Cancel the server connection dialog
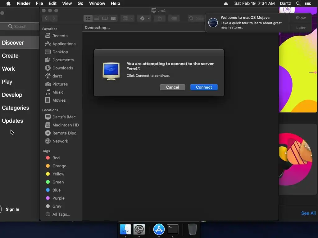The image size is (318, 238). (x=172, y=87)
